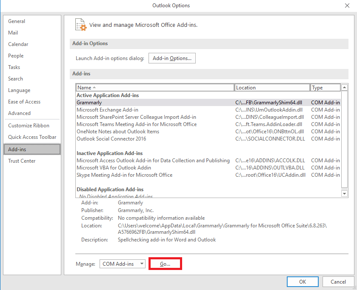Switch to the Quick Access Toolbar section
Image resolution: width=357 pixels, height=290 pixels.
click(31, 137)
